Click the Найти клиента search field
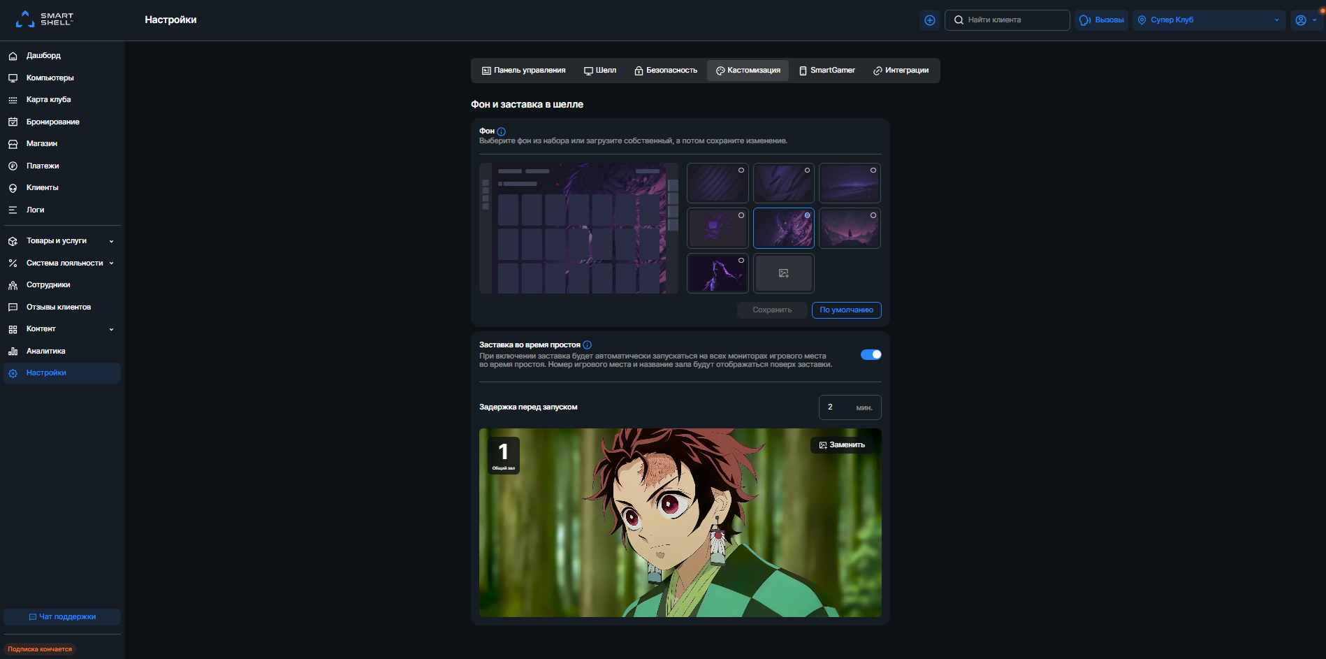Screen dimensions: 1326x659 [1007, 20]
